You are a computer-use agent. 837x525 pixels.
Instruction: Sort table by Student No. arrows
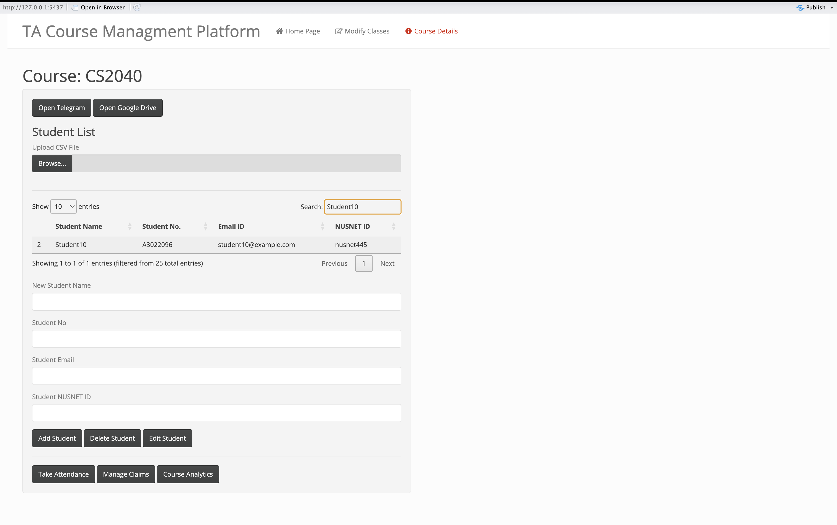pos(205,226)
